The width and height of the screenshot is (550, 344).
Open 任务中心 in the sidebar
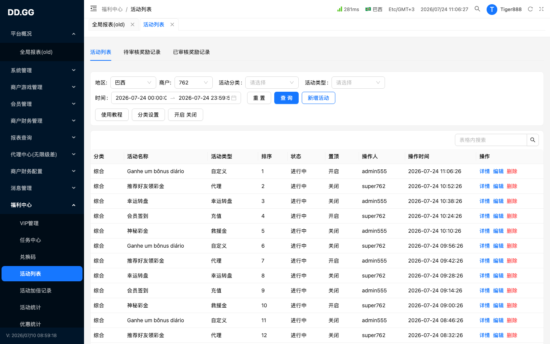42,240
